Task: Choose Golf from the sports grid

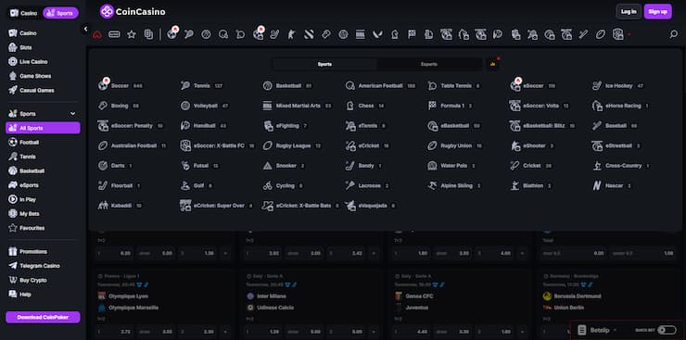Action: click(x=197, y=185)
